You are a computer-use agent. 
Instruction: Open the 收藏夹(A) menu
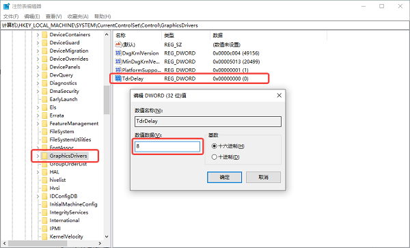pos(78,16)
